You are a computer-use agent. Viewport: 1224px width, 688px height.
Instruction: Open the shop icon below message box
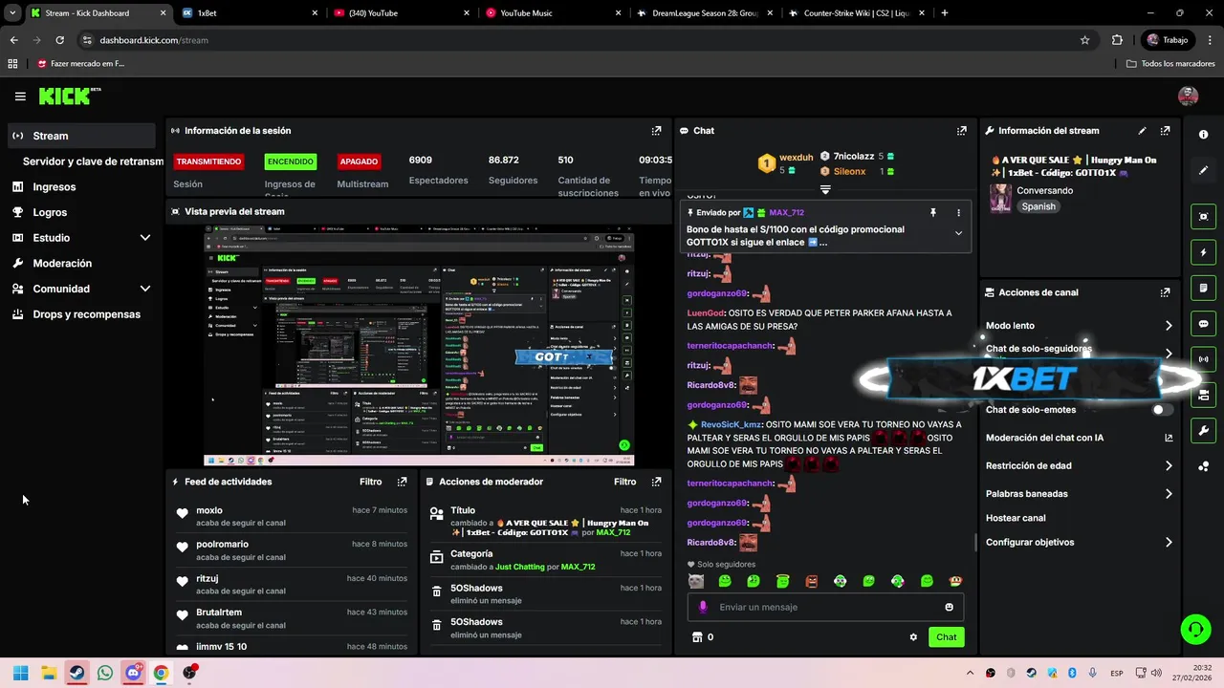697,637
